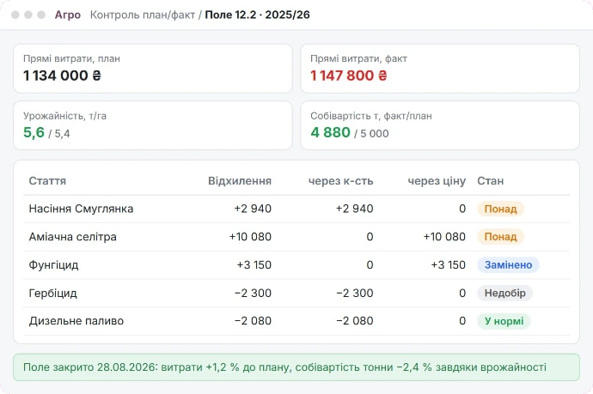Viewport: 593px width, 394px height.
Task: Click the Замінено badge for Фунгіцид
Action: click(508, 265)
